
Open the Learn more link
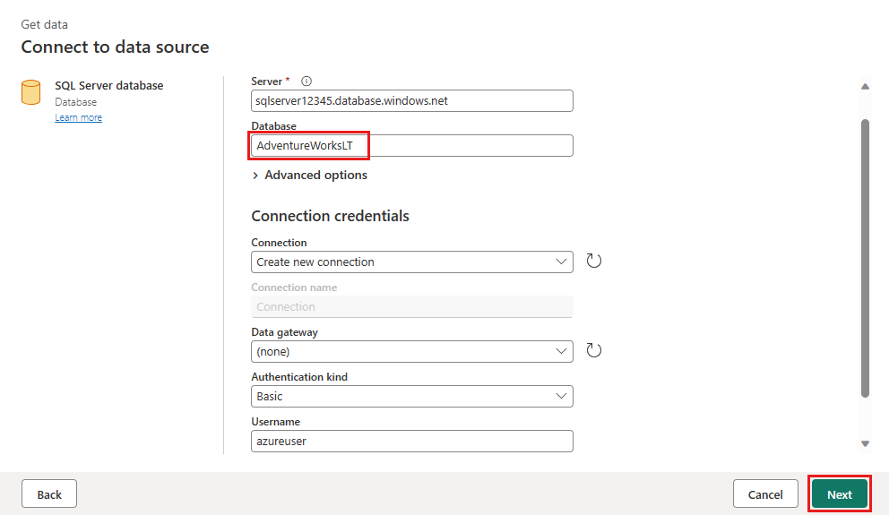point(78,117)
